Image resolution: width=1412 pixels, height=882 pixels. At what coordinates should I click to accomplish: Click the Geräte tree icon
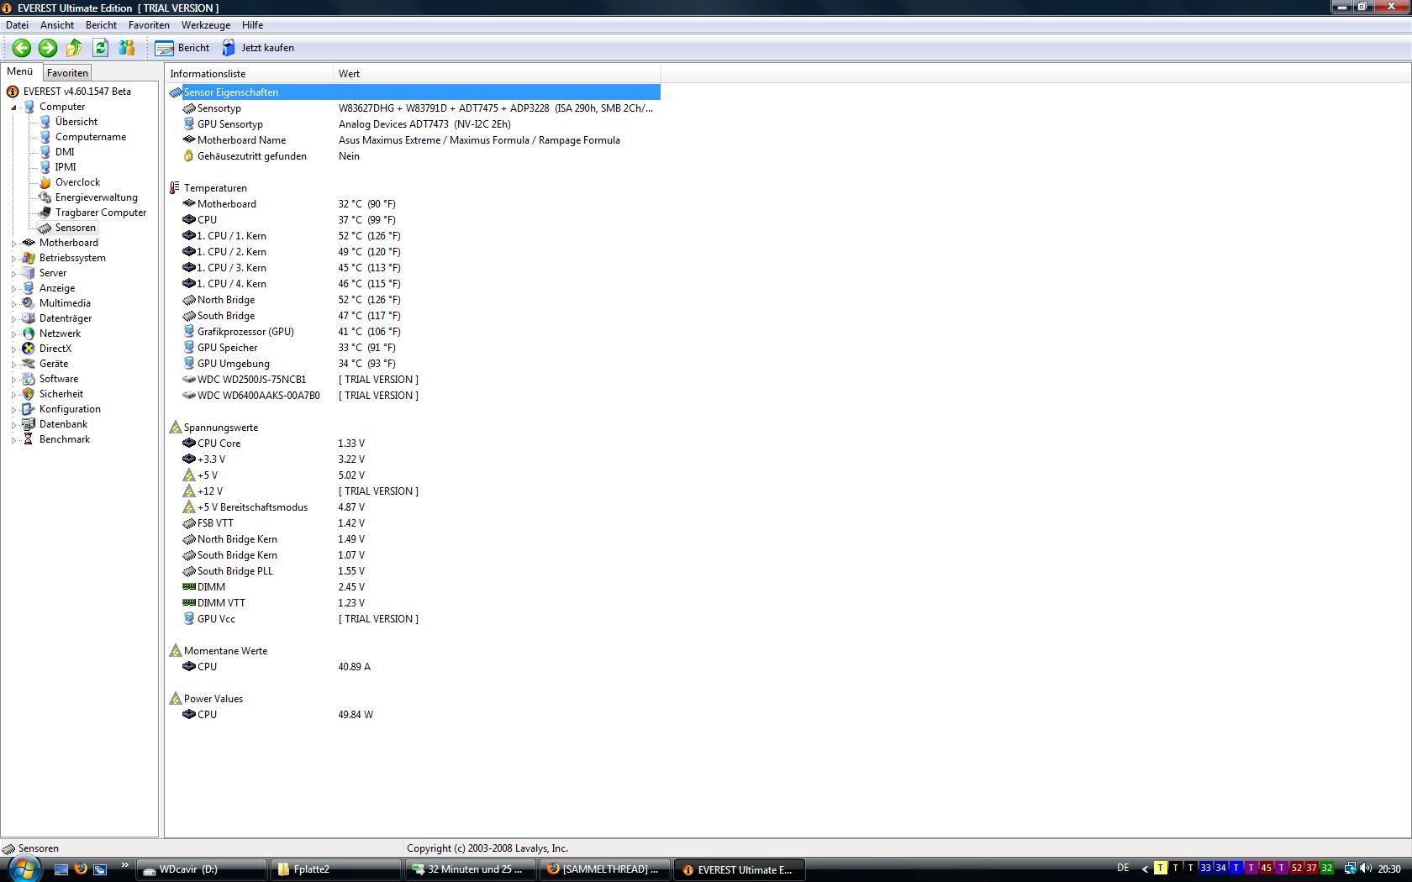pyautogui.click(x=29, y=364)
